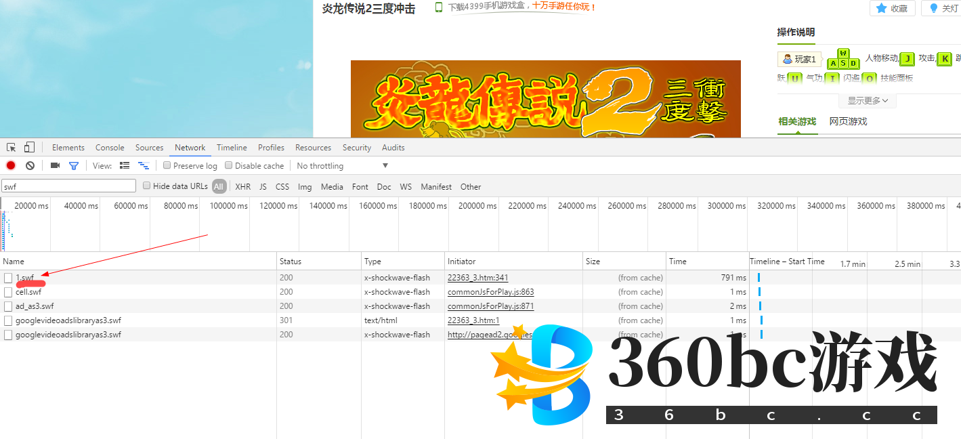Click the 收藏 button
This screenshot has height=439, width=961.
(x=892, y=8)
